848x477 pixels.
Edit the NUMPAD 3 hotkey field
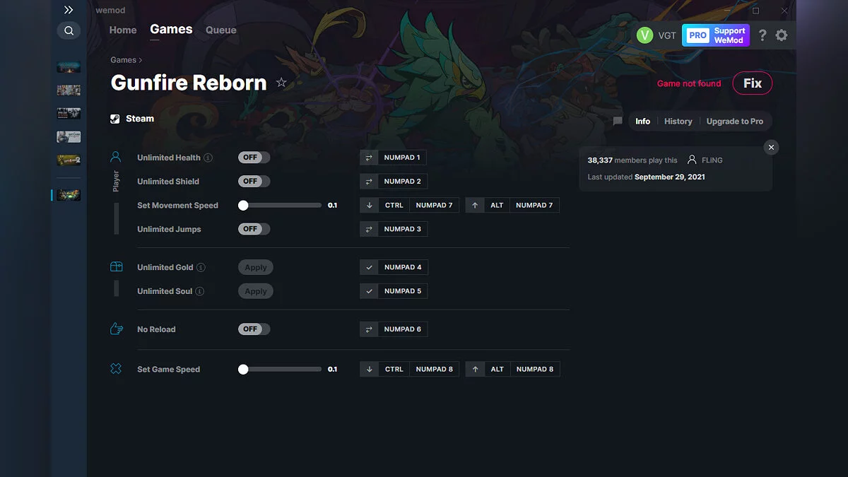(403, 229)
